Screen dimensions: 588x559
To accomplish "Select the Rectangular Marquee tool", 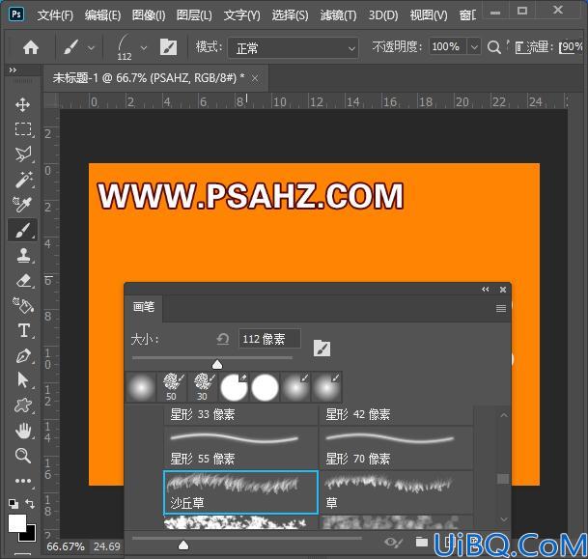I will (23, 129).
